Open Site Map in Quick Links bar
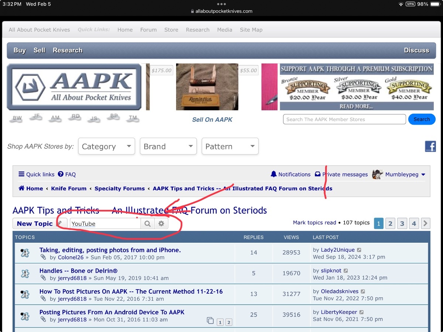 (x=251, y=30)
